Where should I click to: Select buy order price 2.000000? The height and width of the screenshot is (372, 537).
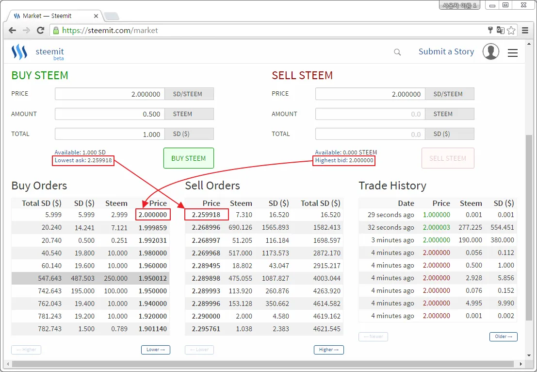point(153,215)
